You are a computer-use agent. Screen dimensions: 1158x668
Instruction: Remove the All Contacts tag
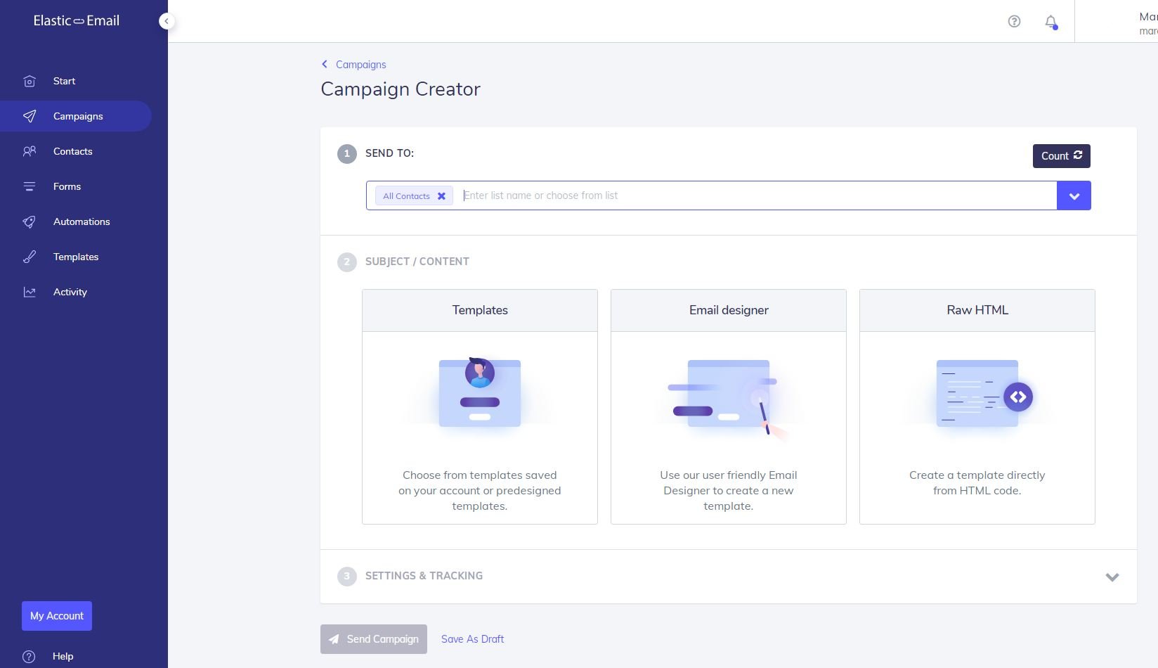[441, 196]
